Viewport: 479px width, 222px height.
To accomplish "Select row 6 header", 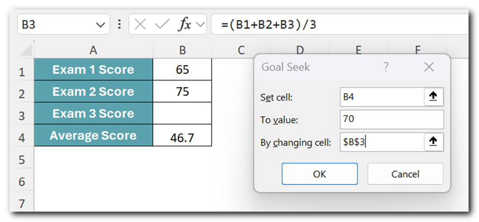I will (22, 182).
